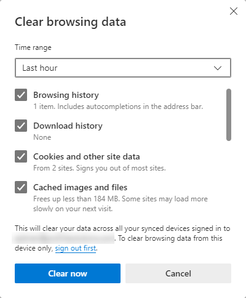Click the '1 item. Includes autocompletions' description
The width and height of the screenshot is (246, 298).
(x=118, y=107)
